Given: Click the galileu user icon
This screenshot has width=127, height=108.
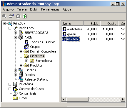Looking at the screenshot, I should point(64,34).
